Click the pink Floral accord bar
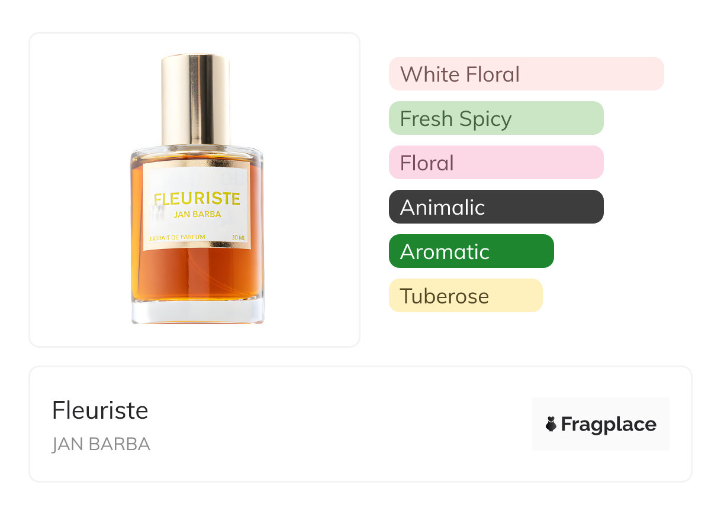 coord(496,163)
